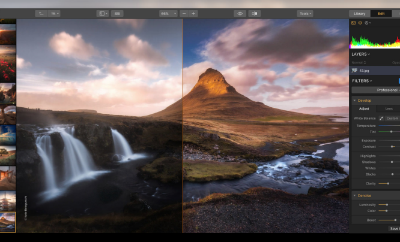
Task: Collapse the LAYERS section header
Action: 361,54
